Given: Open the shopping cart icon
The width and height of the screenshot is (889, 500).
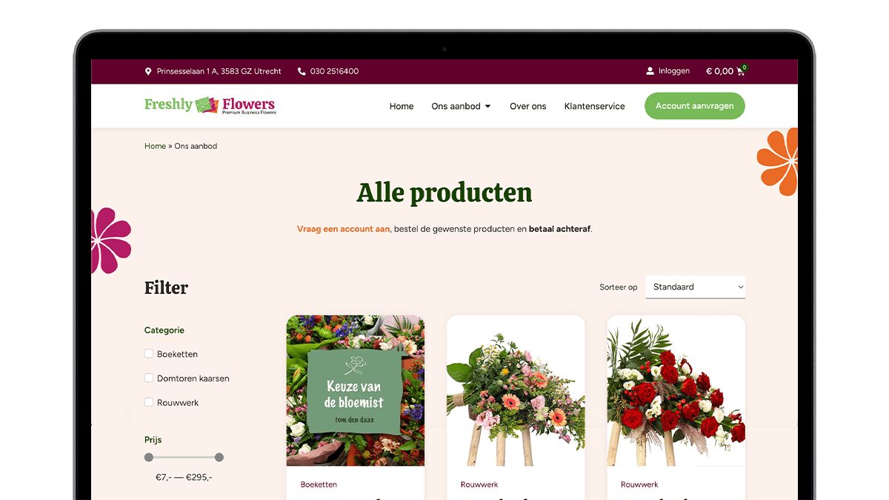Looking at the screenshot, I should click(741, 71).
